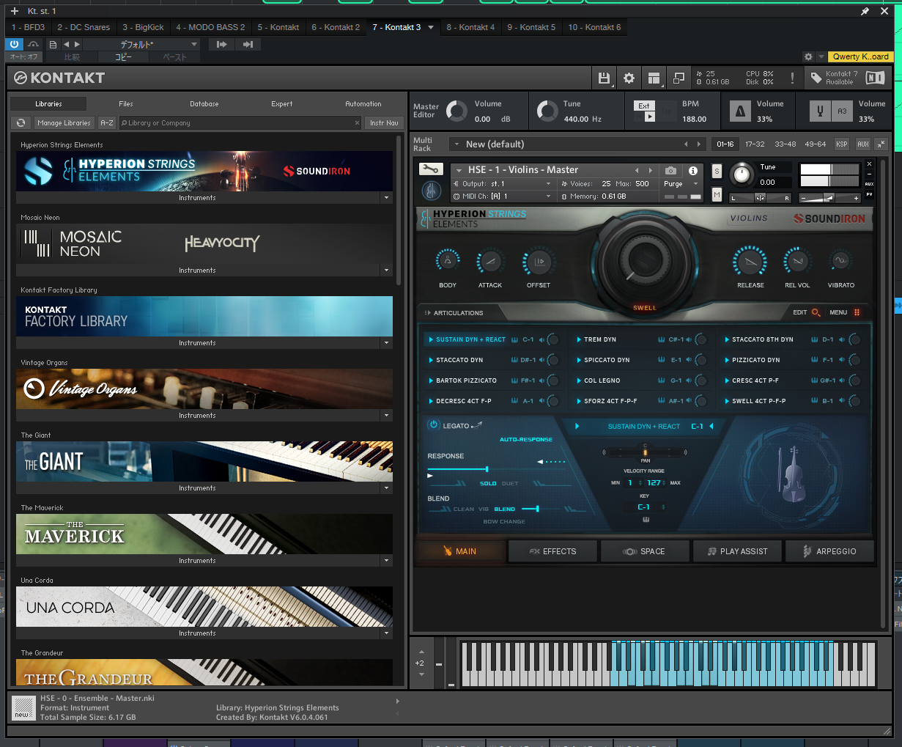Click the plugin settings gear near Qwerty
This screenshot has width=902, height=747.
(808, 56)
